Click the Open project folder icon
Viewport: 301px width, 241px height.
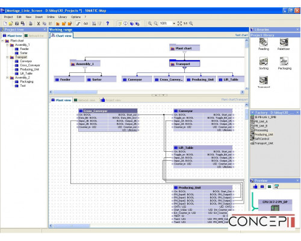[11, 23]
